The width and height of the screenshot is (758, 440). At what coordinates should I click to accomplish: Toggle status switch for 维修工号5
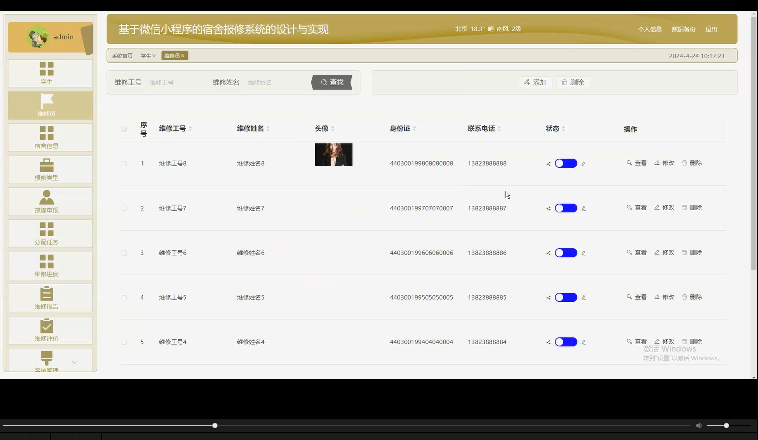coord(566,297)
